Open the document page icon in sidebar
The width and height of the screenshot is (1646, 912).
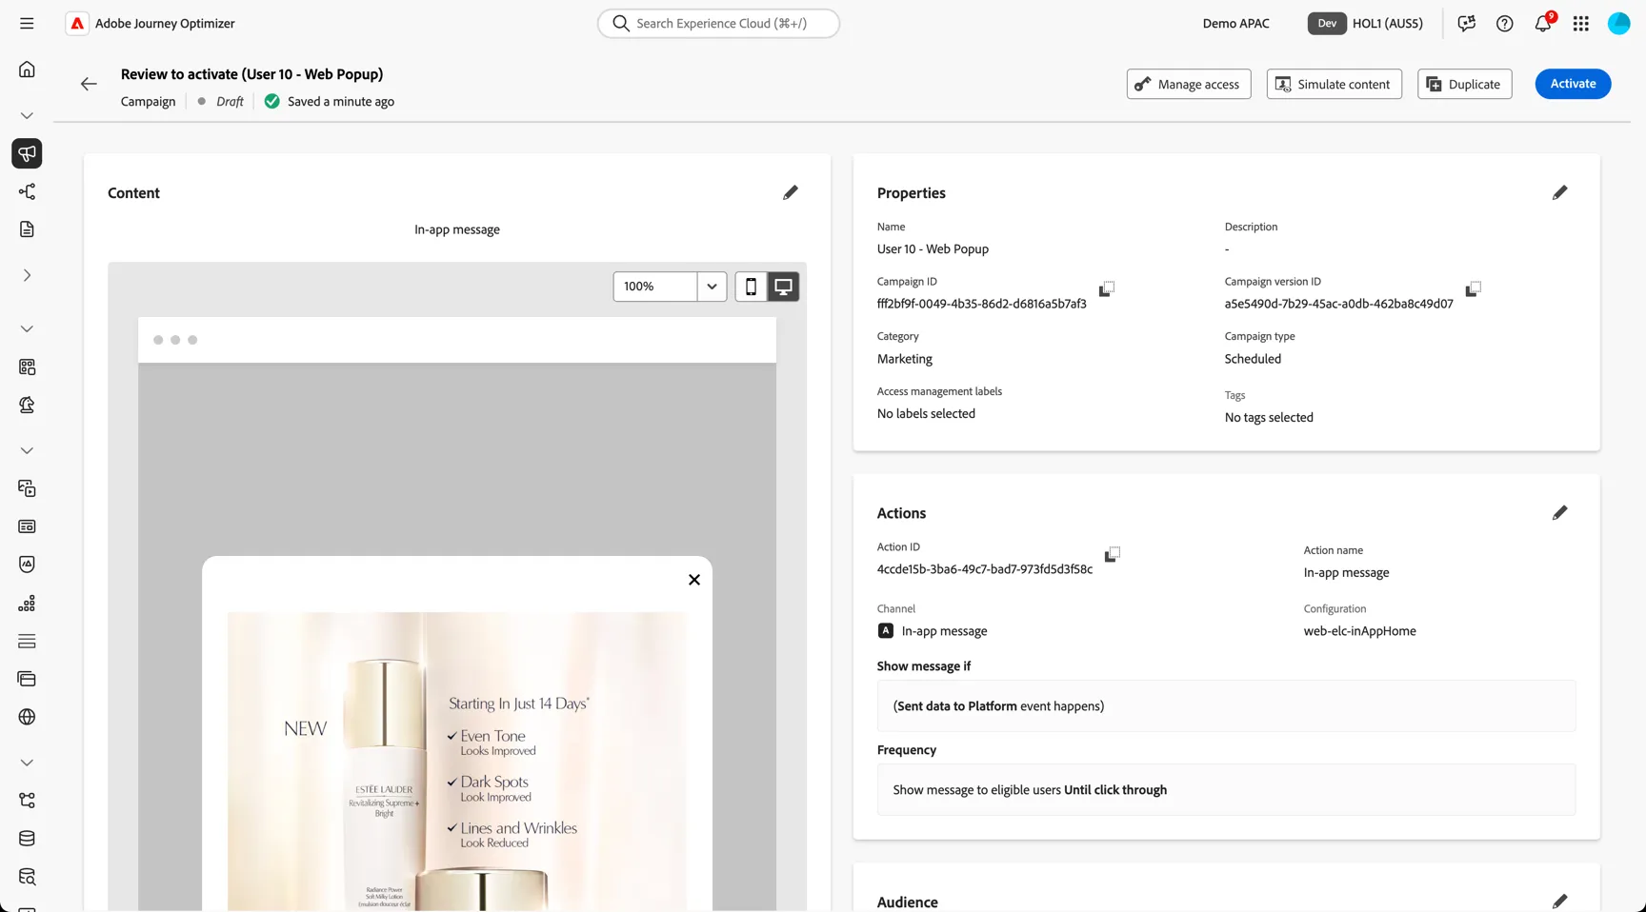[27, 229]
